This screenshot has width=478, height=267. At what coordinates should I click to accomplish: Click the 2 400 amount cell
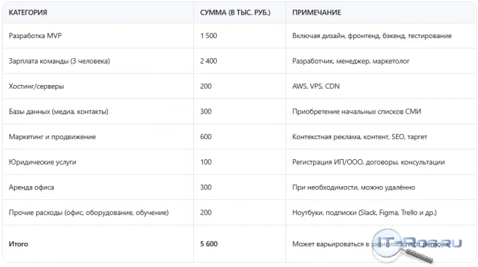(209, 61)
